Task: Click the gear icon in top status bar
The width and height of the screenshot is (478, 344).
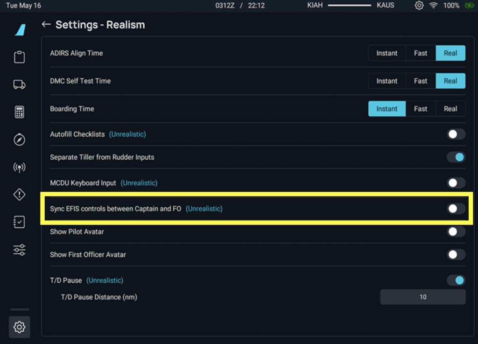Action: point(419,6)
